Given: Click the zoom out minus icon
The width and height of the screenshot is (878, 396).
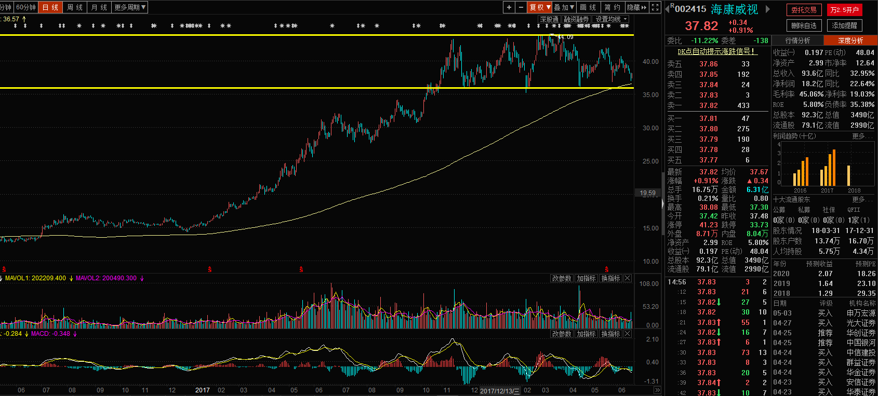Looking at the screenshot, I should pyautogui.click(x=521, y=7).
